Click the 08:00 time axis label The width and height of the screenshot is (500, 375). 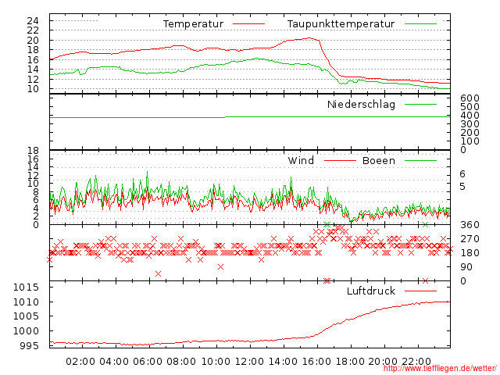[x=181, y=362]
